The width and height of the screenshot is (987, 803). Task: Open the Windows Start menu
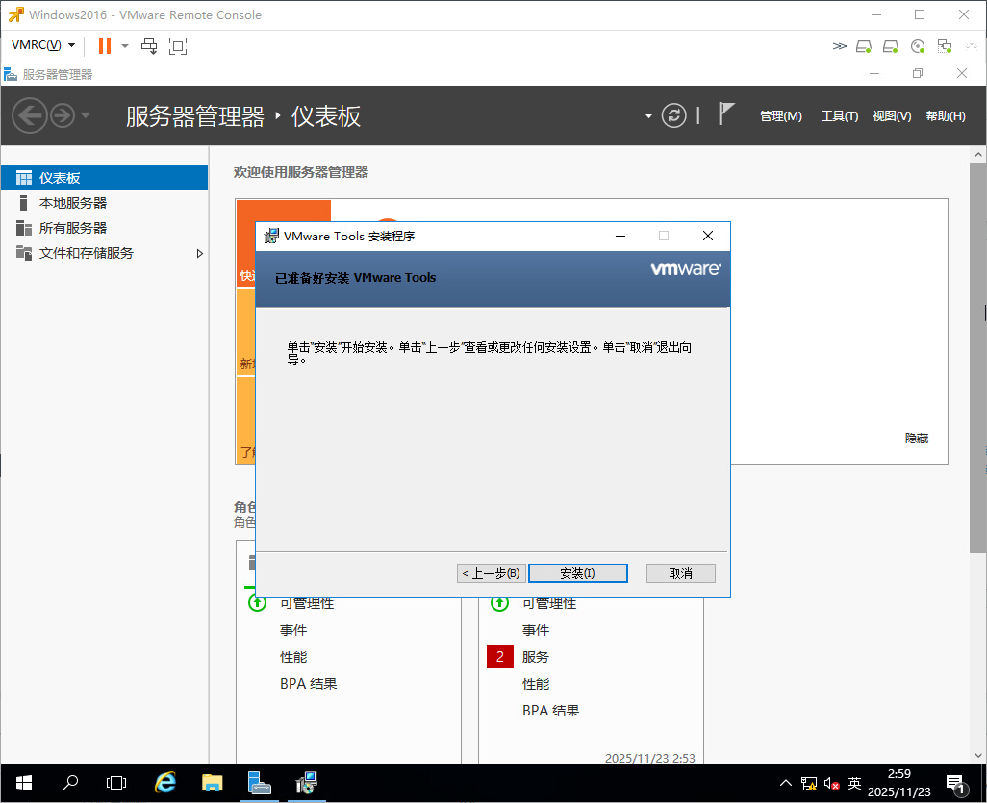point(24,783)
